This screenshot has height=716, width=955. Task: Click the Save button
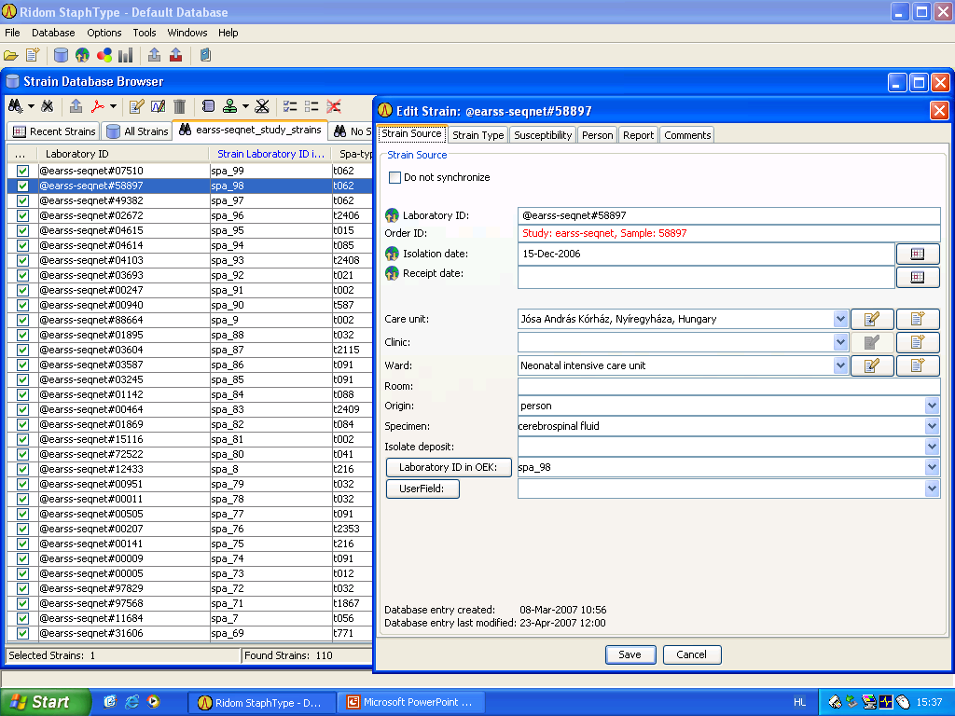(x=630, y=654)
